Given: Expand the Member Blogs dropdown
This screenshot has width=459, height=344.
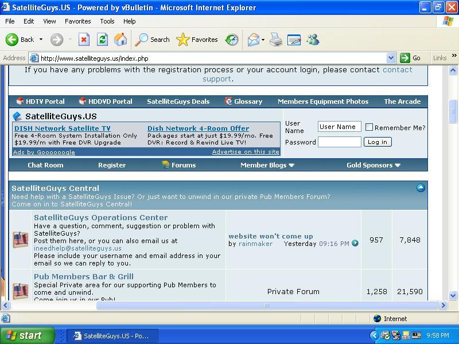Looking at the screenshot, I should [291, 165].
